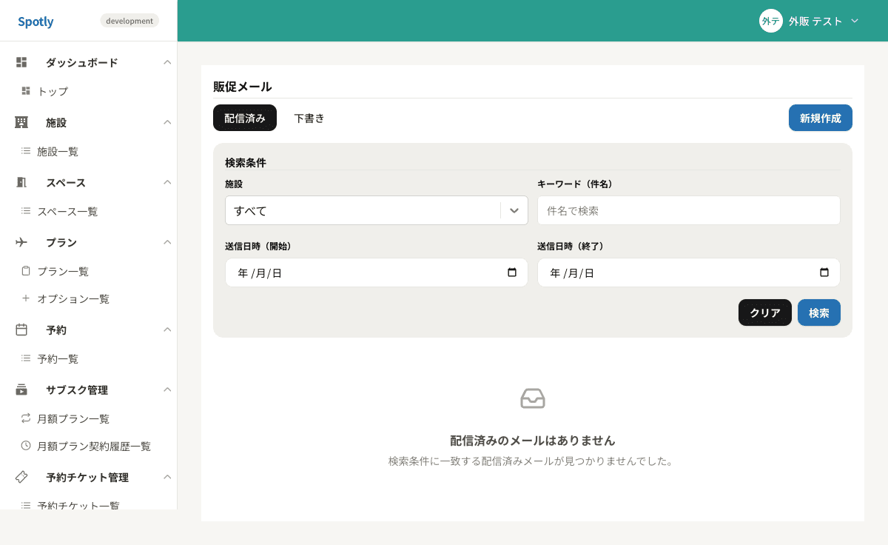888x545 pixels.
Task: Click the 件名で検索 keyword field
Action: (689, 210)
